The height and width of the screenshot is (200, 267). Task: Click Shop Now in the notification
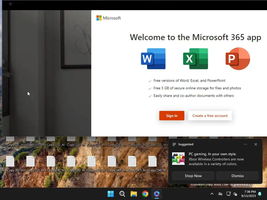coord(193,176)
